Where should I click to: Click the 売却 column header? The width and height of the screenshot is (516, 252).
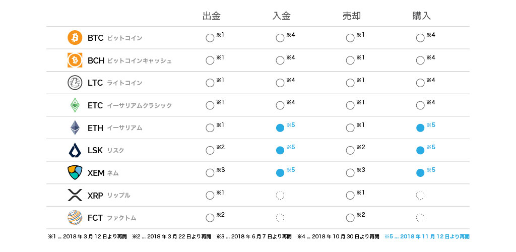click(x=351, y=16)
